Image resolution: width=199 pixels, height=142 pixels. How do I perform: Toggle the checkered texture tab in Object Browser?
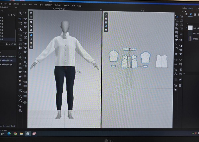195,15
